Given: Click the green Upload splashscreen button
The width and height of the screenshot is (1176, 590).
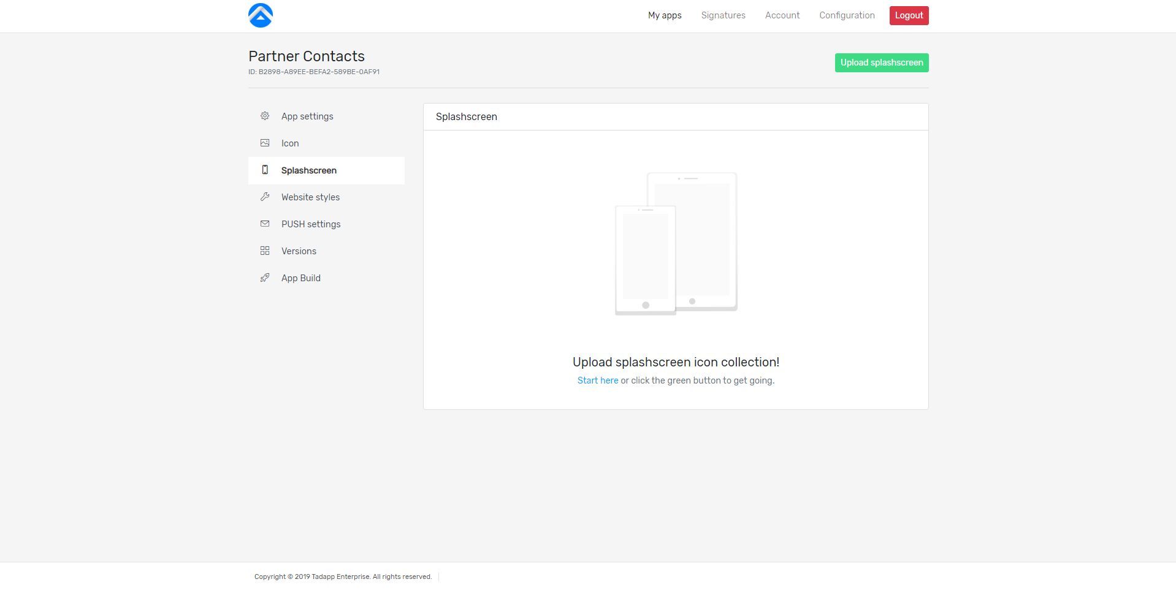Looking at the screenshot, I should coord(881,62).
